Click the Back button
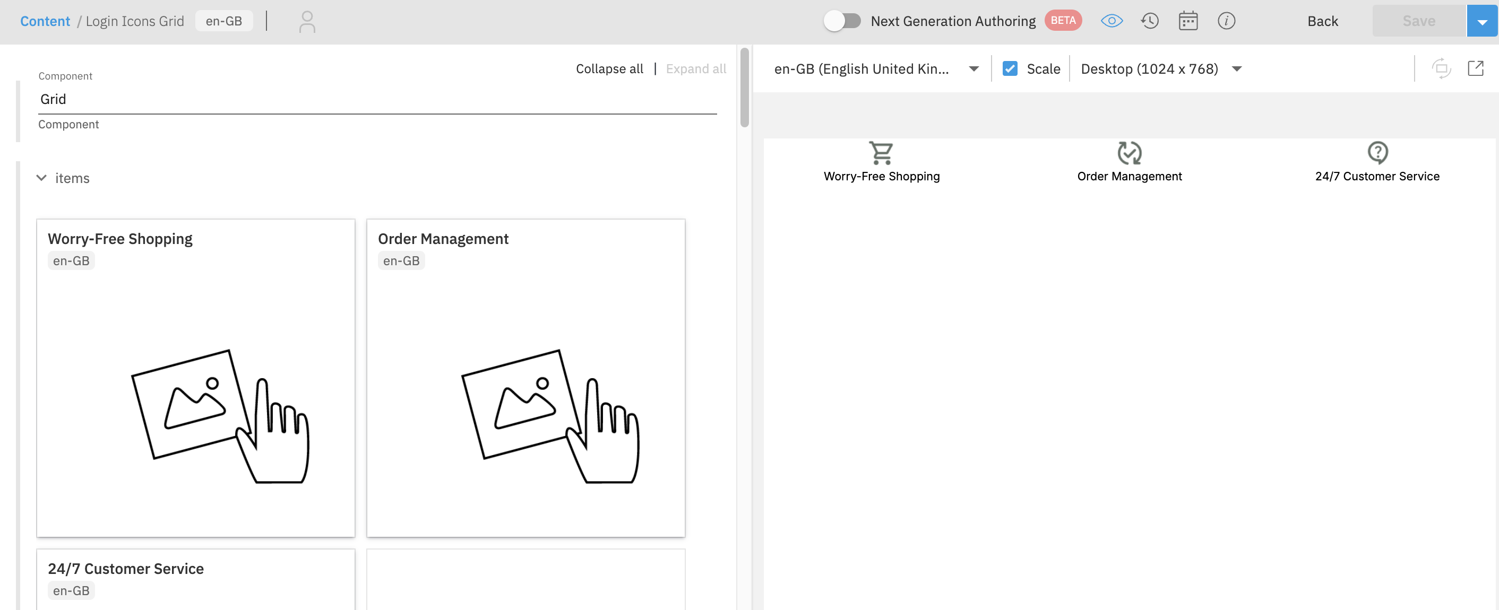 point(1322,21)
